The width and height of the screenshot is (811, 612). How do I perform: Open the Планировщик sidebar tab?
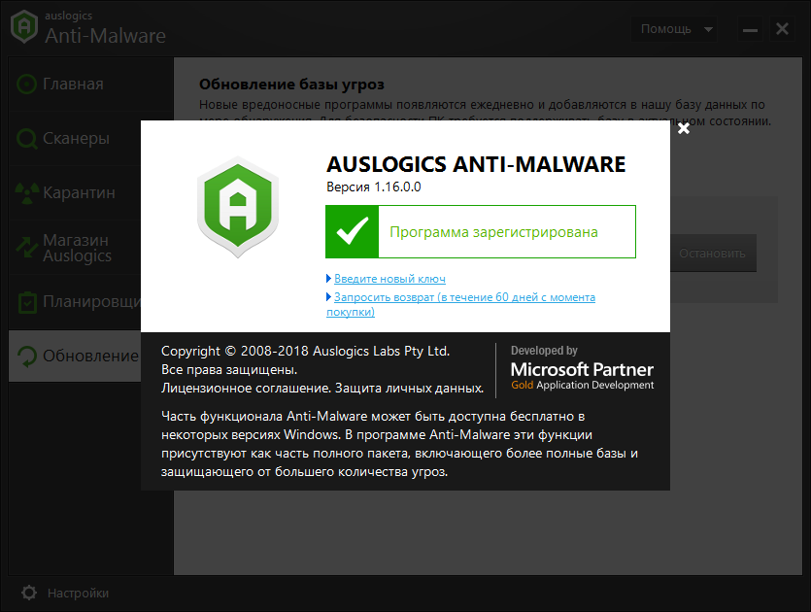point(75,301)
